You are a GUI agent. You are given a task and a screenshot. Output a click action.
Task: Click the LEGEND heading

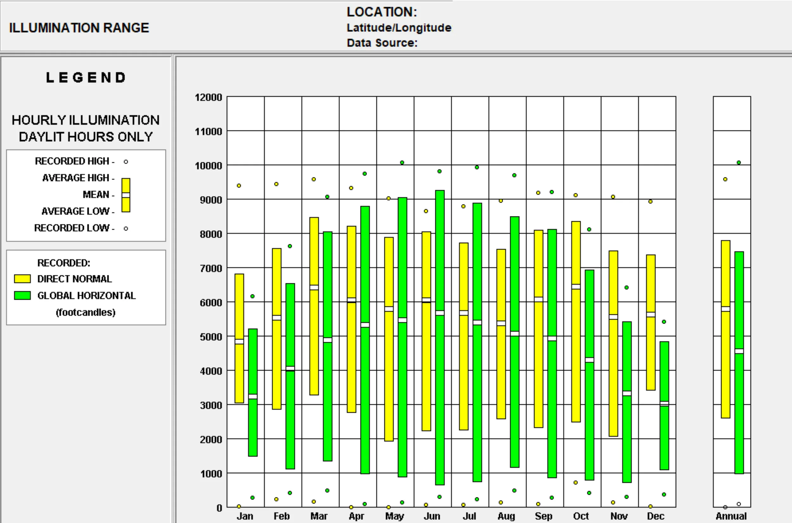coord(86,77)
